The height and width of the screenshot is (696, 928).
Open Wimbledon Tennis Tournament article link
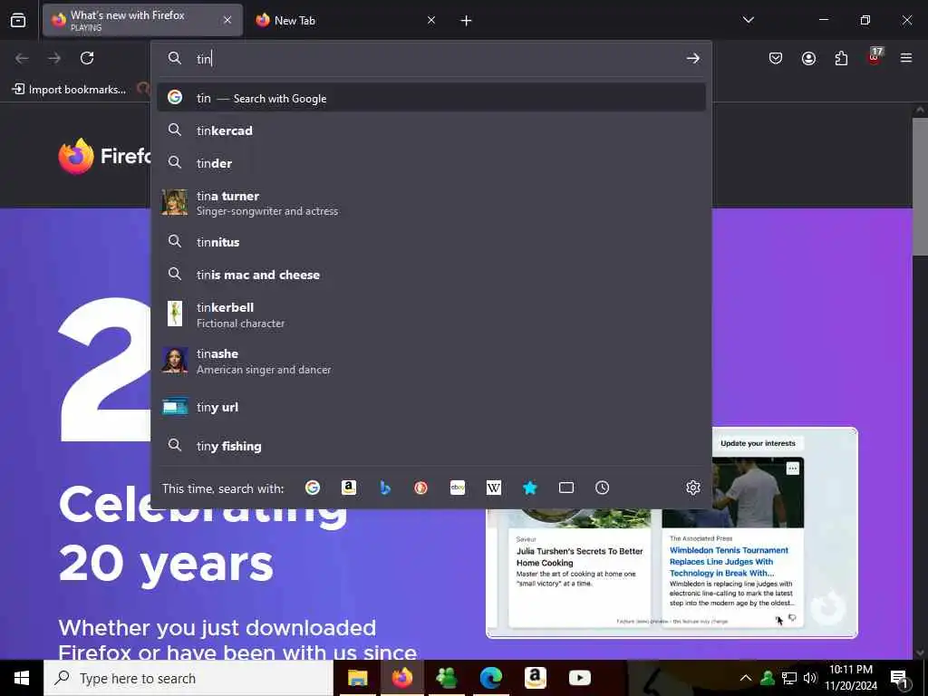pos(729,562)
